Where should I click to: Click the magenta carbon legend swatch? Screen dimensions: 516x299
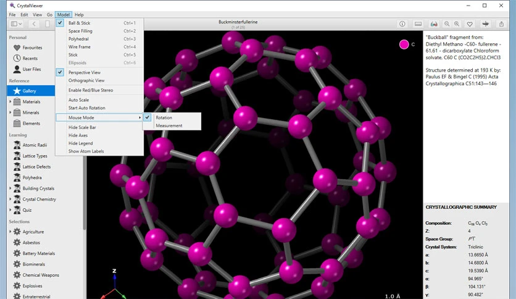[x=404, y=44]
